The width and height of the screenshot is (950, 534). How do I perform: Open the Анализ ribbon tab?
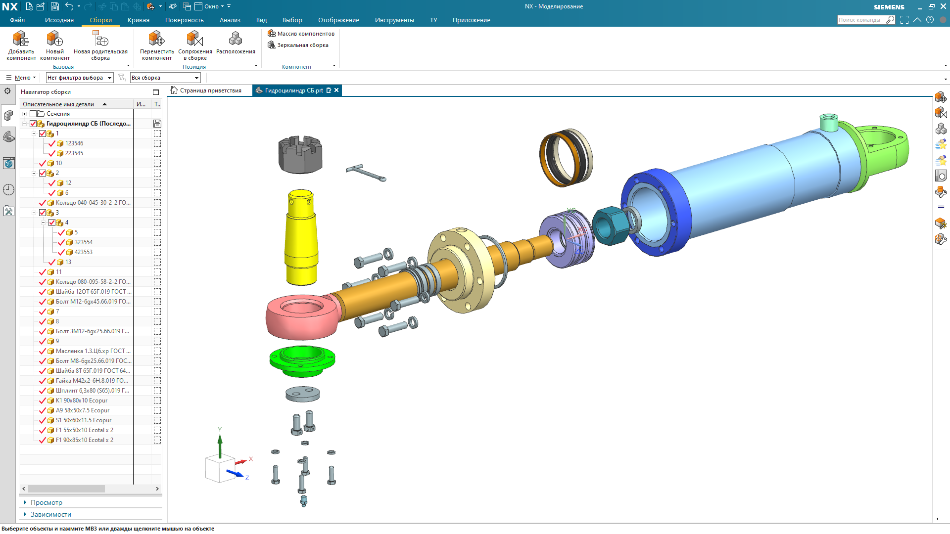click(230, 20)
